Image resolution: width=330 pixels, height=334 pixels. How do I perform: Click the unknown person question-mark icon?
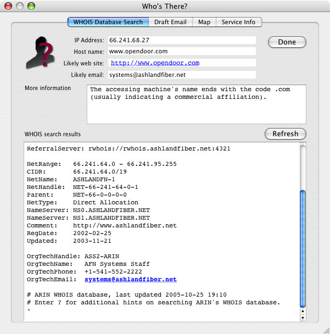pyautogui.click(x=40, y=52)
